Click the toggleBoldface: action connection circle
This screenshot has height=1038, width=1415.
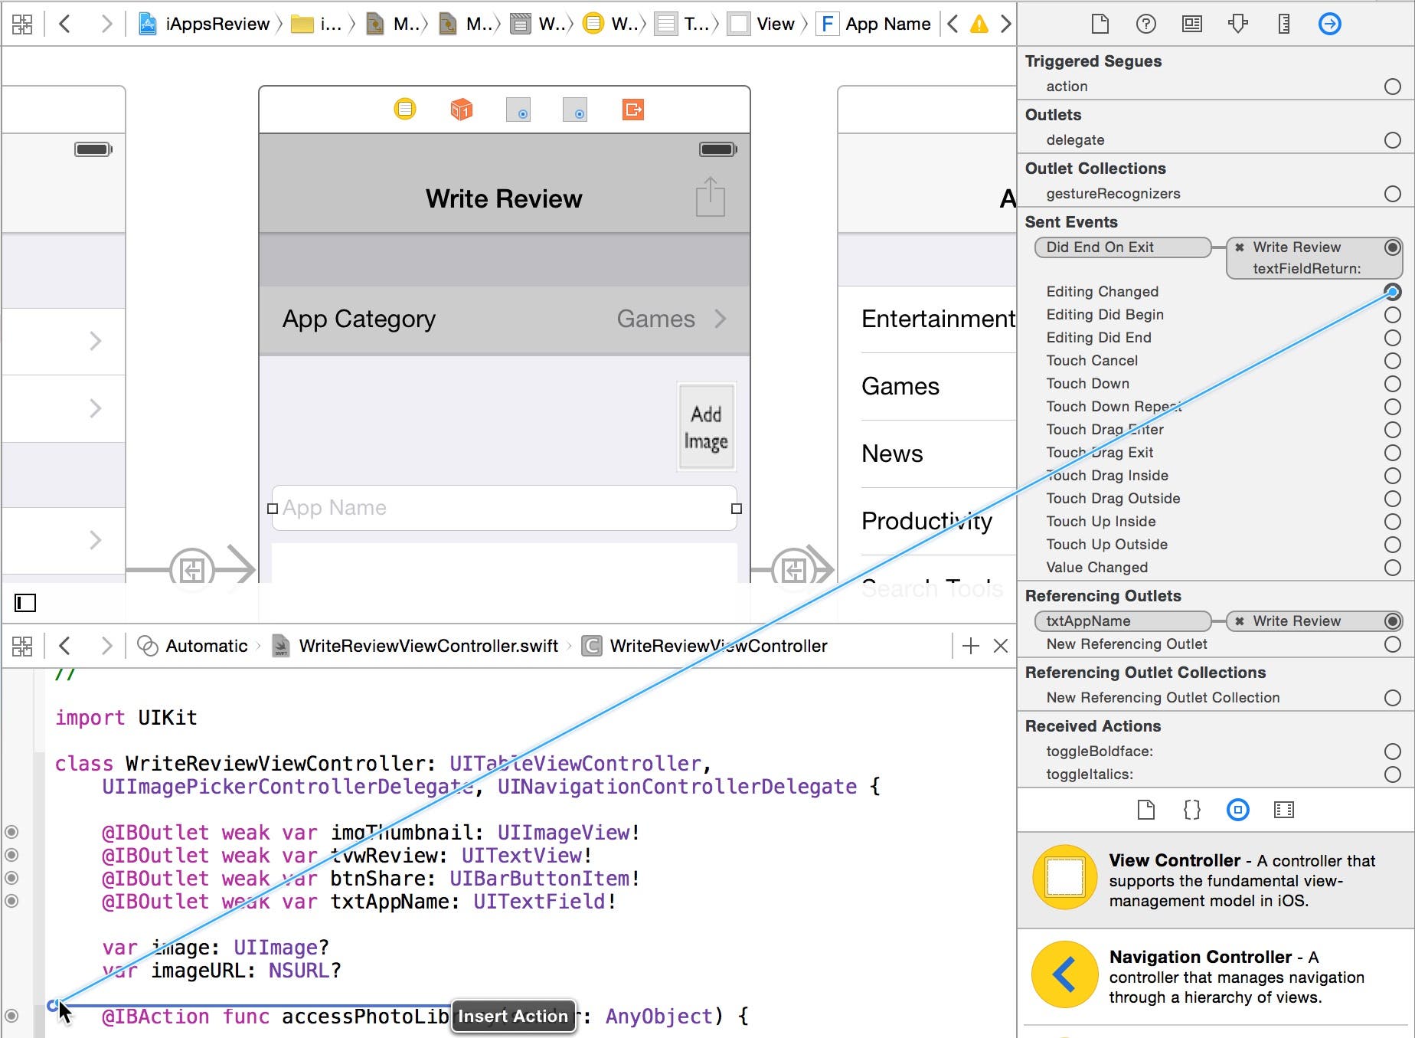(1393, 751)
